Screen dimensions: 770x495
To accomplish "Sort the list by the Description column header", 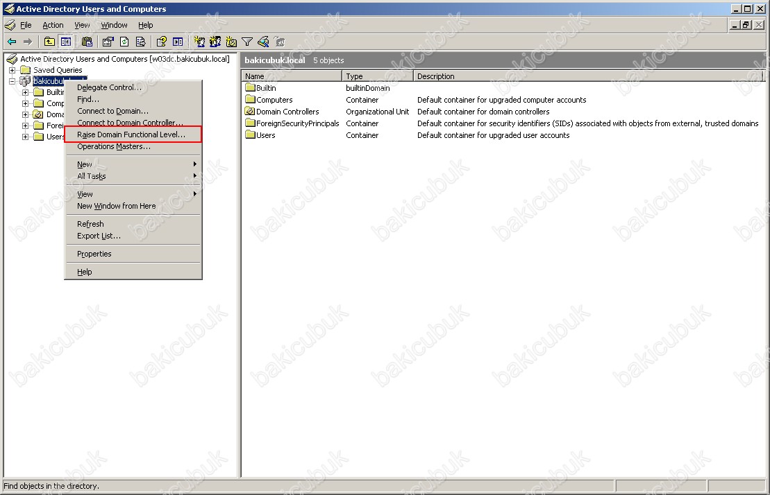I will click(x=588, y=76).
